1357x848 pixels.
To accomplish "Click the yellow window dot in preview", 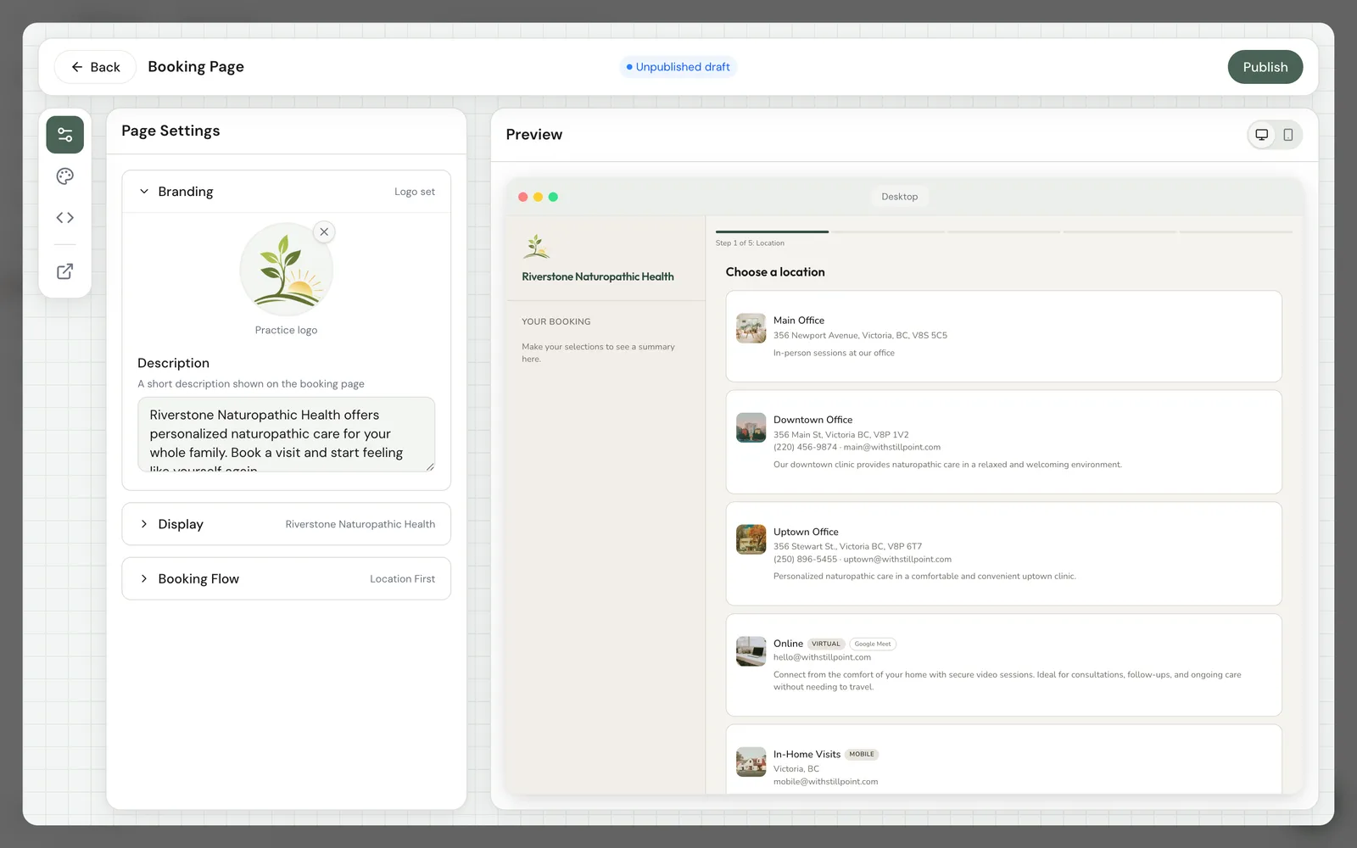I will 538,197.
